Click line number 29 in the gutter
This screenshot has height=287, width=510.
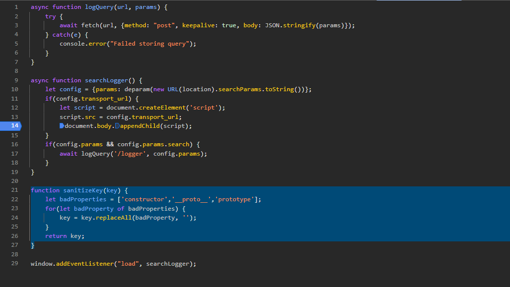click(x=14, y=264)
